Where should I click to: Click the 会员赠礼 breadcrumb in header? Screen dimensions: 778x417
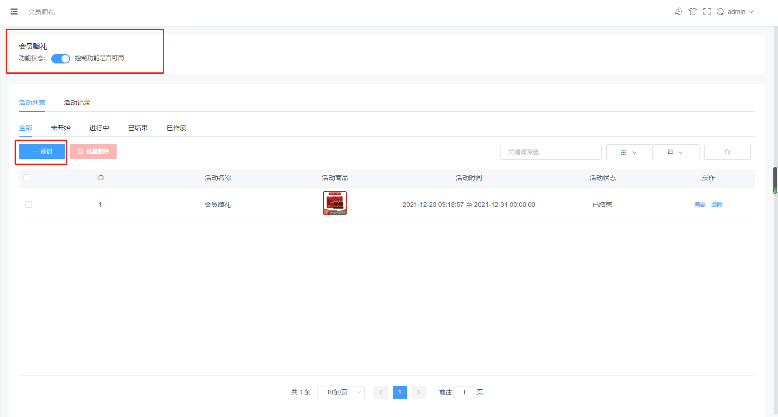click(41, 12)
